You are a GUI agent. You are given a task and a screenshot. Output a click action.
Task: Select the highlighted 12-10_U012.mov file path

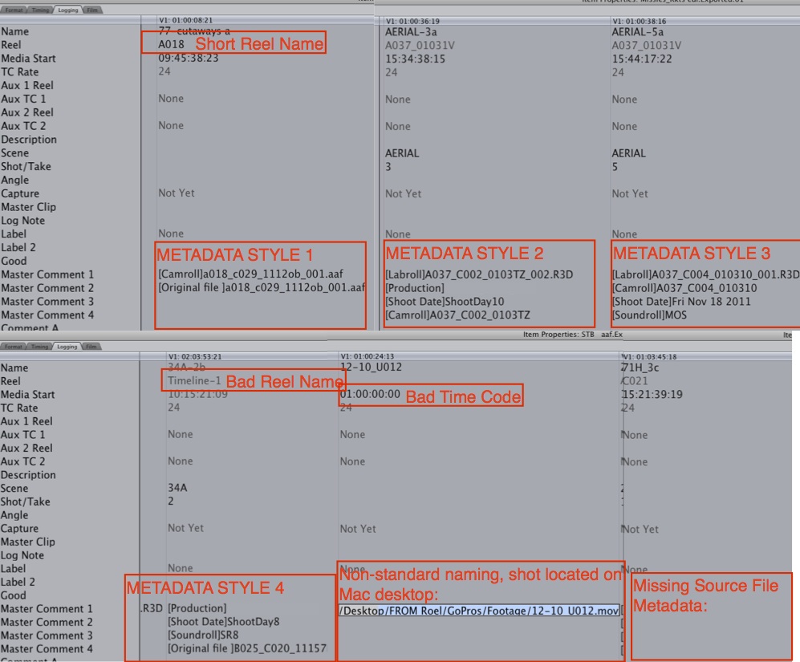pos(479,610)
